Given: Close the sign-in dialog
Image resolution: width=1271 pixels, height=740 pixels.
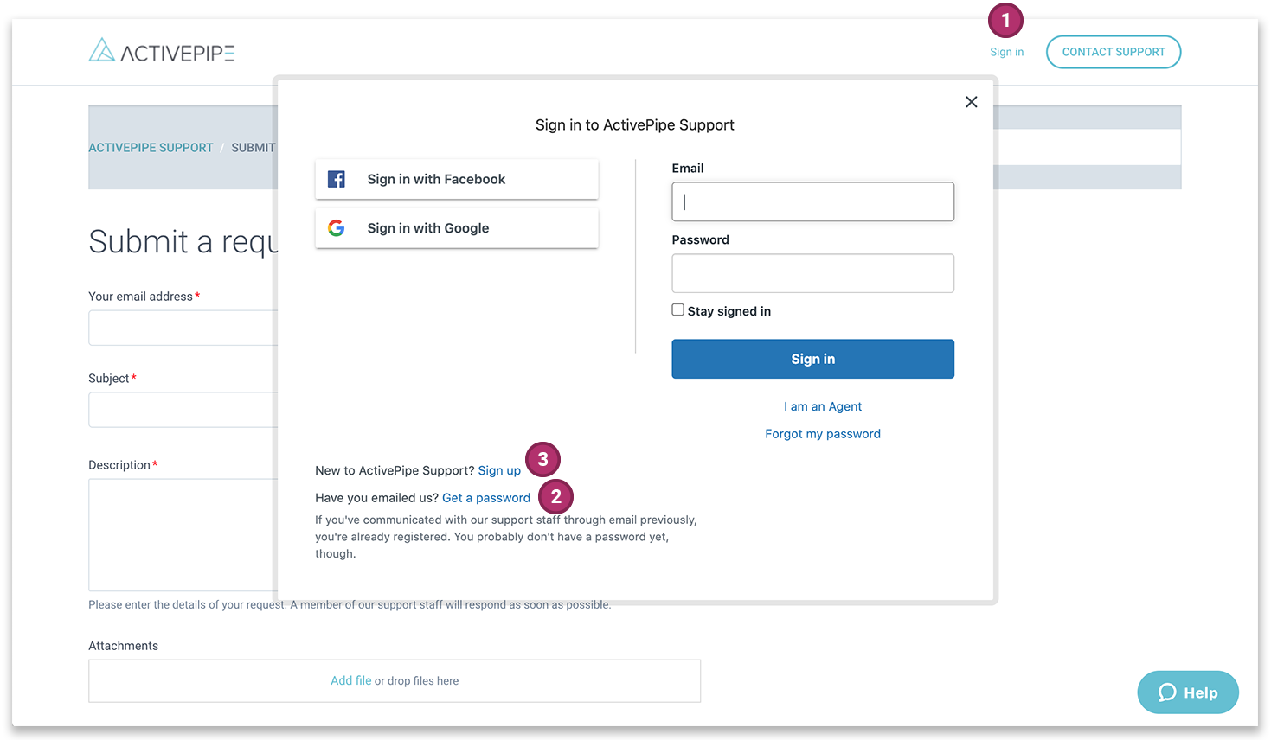Looking at the screenshot, I should [971, 101].
